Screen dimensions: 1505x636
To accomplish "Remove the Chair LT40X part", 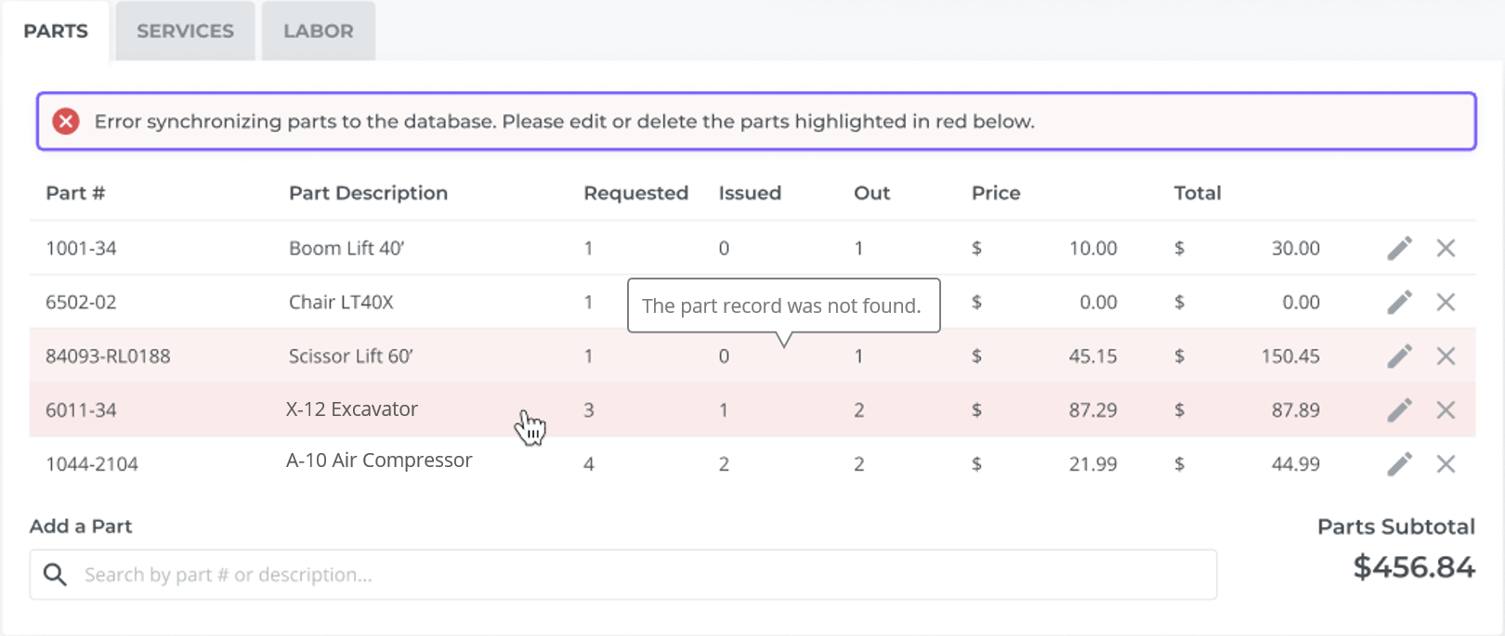I will point(1446,302).
